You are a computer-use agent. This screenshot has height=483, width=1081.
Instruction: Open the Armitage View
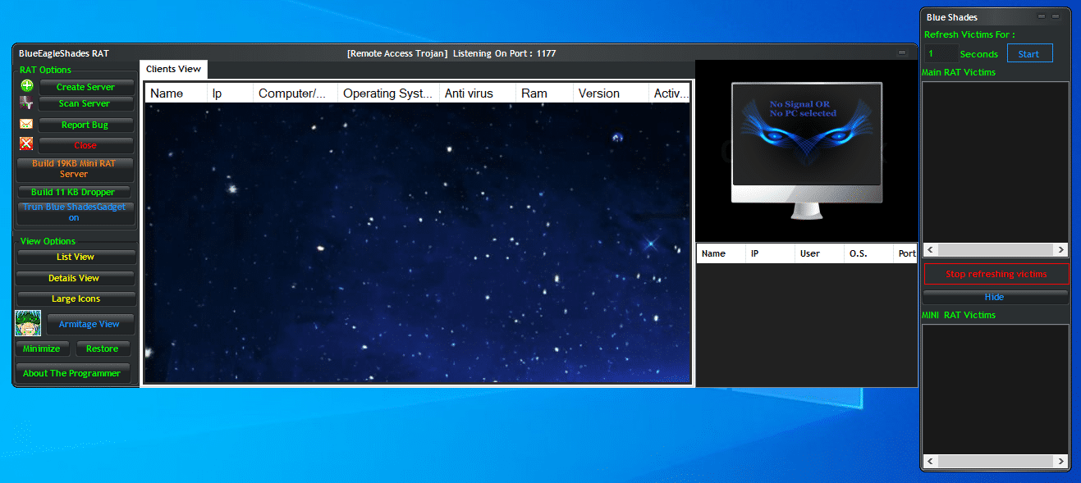[x=89, y=324]
